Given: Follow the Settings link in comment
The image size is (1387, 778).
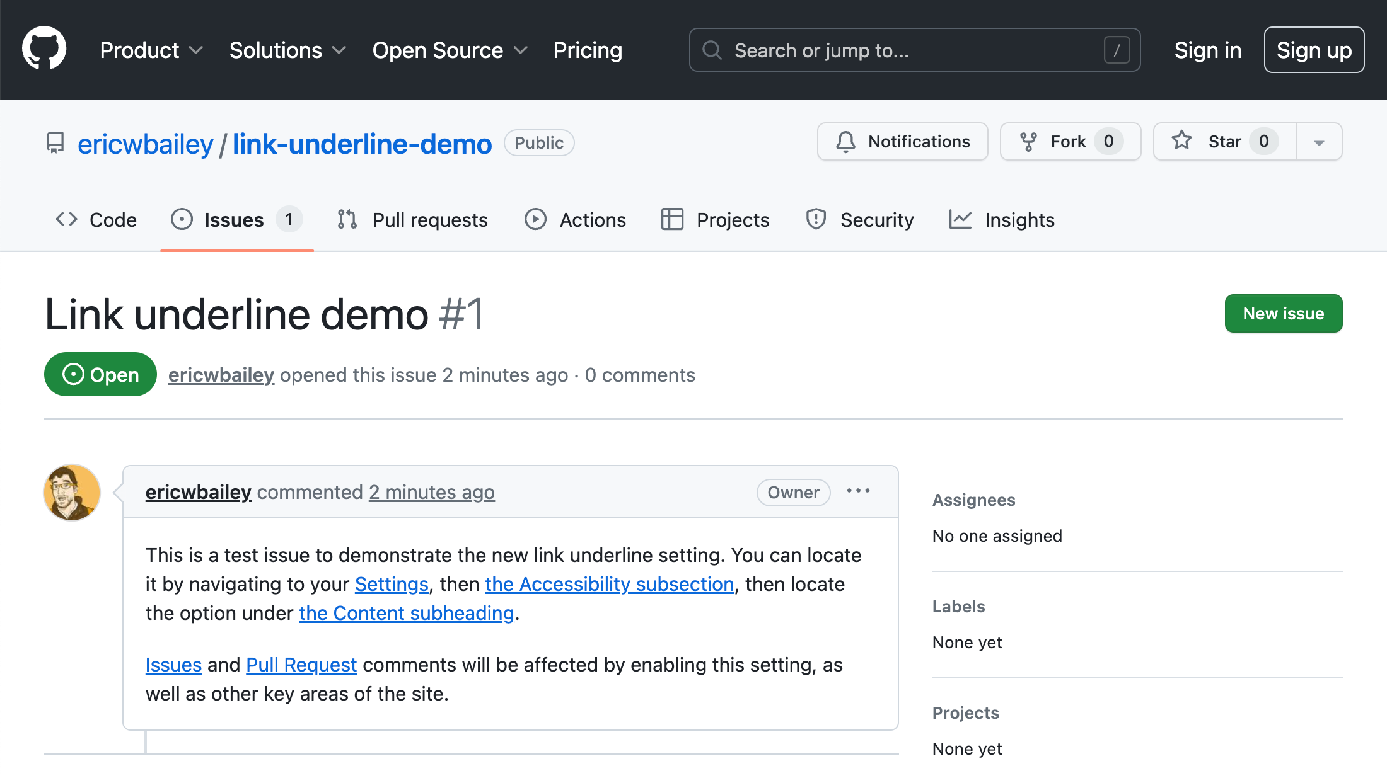Looking at the screenshot, I should tap(392, 584).
